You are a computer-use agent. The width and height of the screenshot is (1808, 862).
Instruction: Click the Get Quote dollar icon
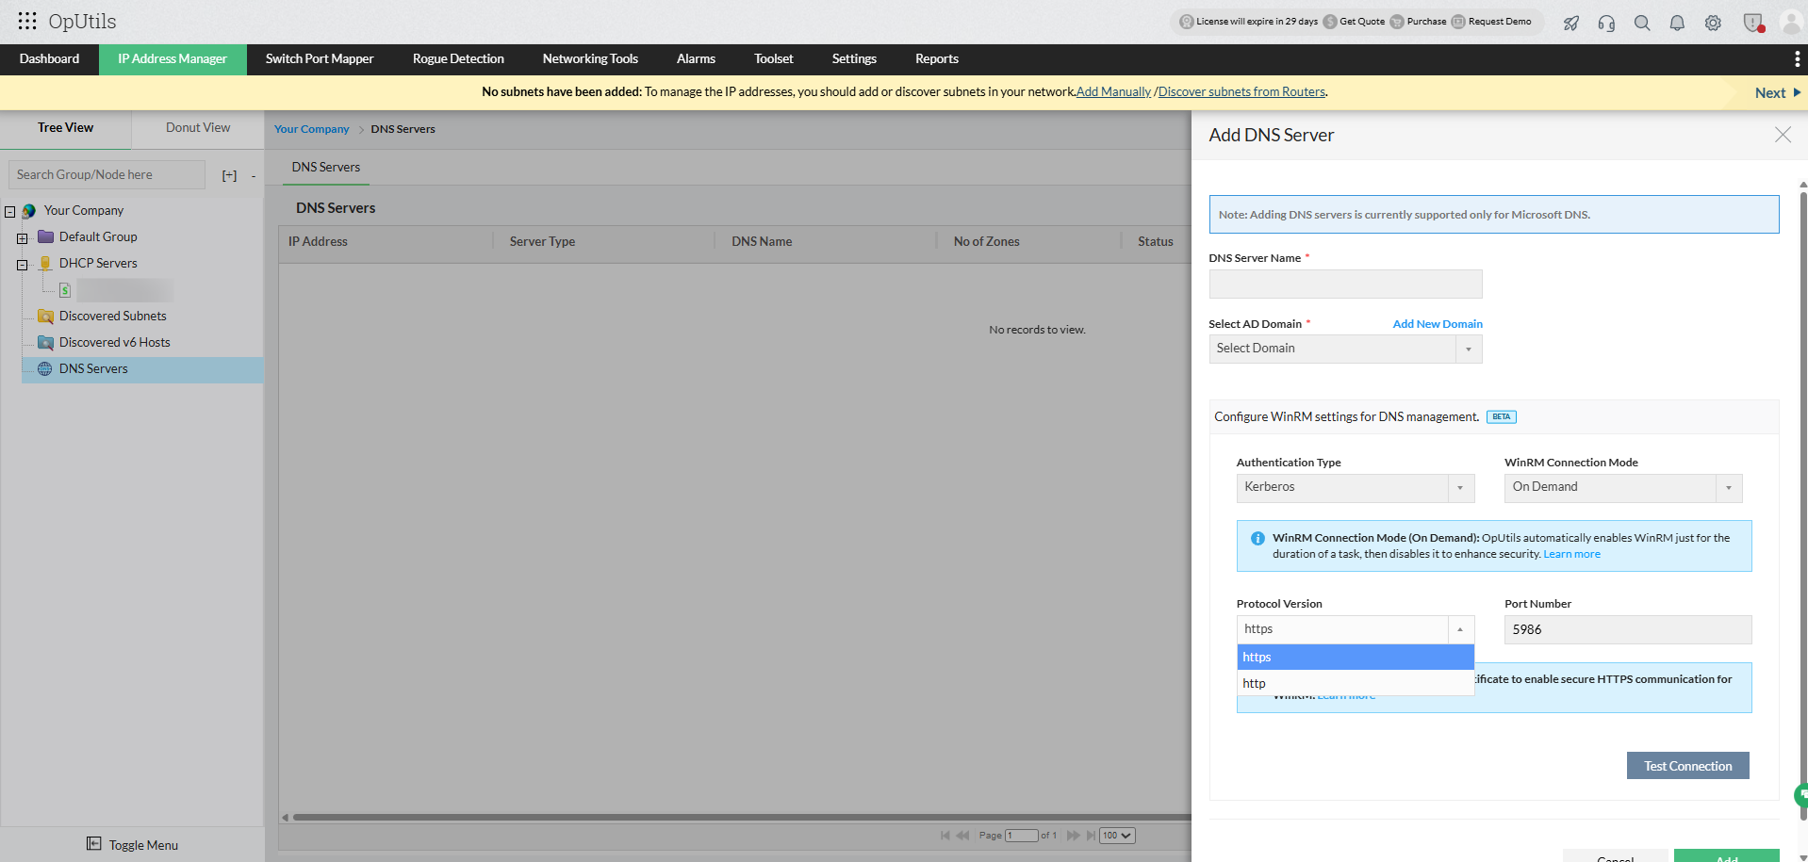1330,22
